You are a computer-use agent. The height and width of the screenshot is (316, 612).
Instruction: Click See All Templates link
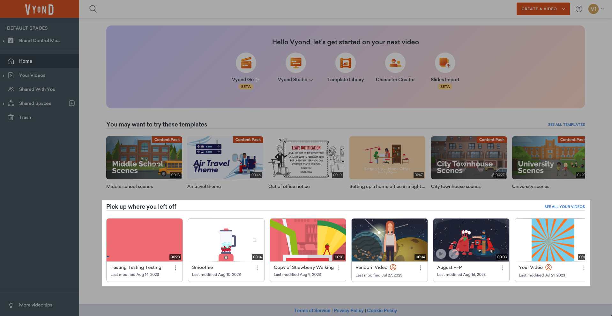(x=566, y=125)
